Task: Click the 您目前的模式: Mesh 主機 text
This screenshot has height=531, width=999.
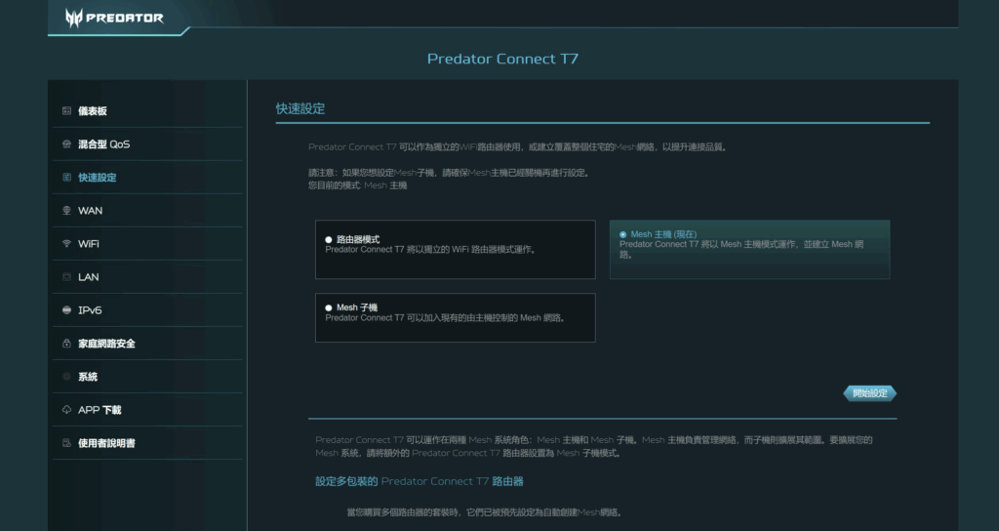Action: (x=357, y=185)
